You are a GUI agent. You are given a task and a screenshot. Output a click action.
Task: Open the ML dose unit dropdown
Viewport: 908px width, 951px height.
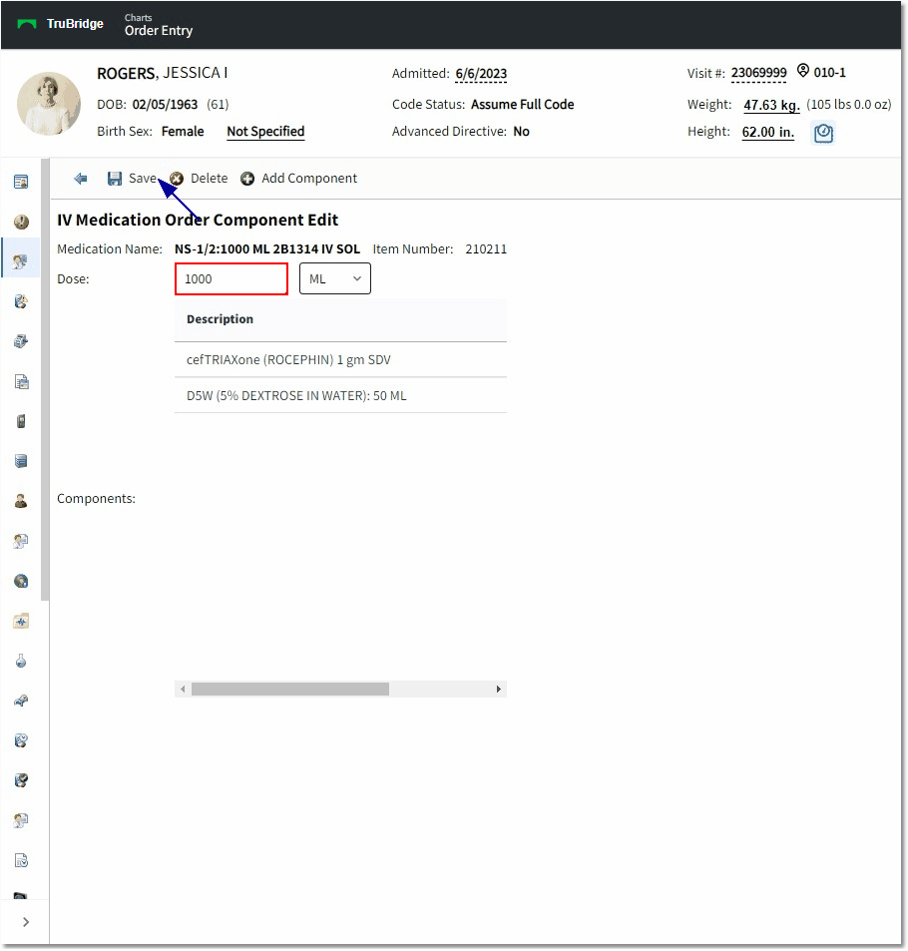point(335,279)
